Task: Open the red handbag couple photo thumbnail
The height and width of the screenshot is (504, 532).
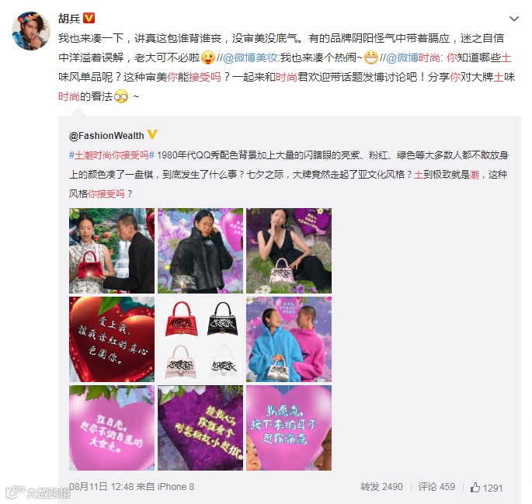Action: click(x=112, y=251)
